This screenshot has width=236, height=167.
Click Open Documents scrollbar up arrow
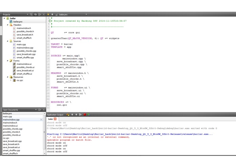pyautogui.click(x=44, y=114)
